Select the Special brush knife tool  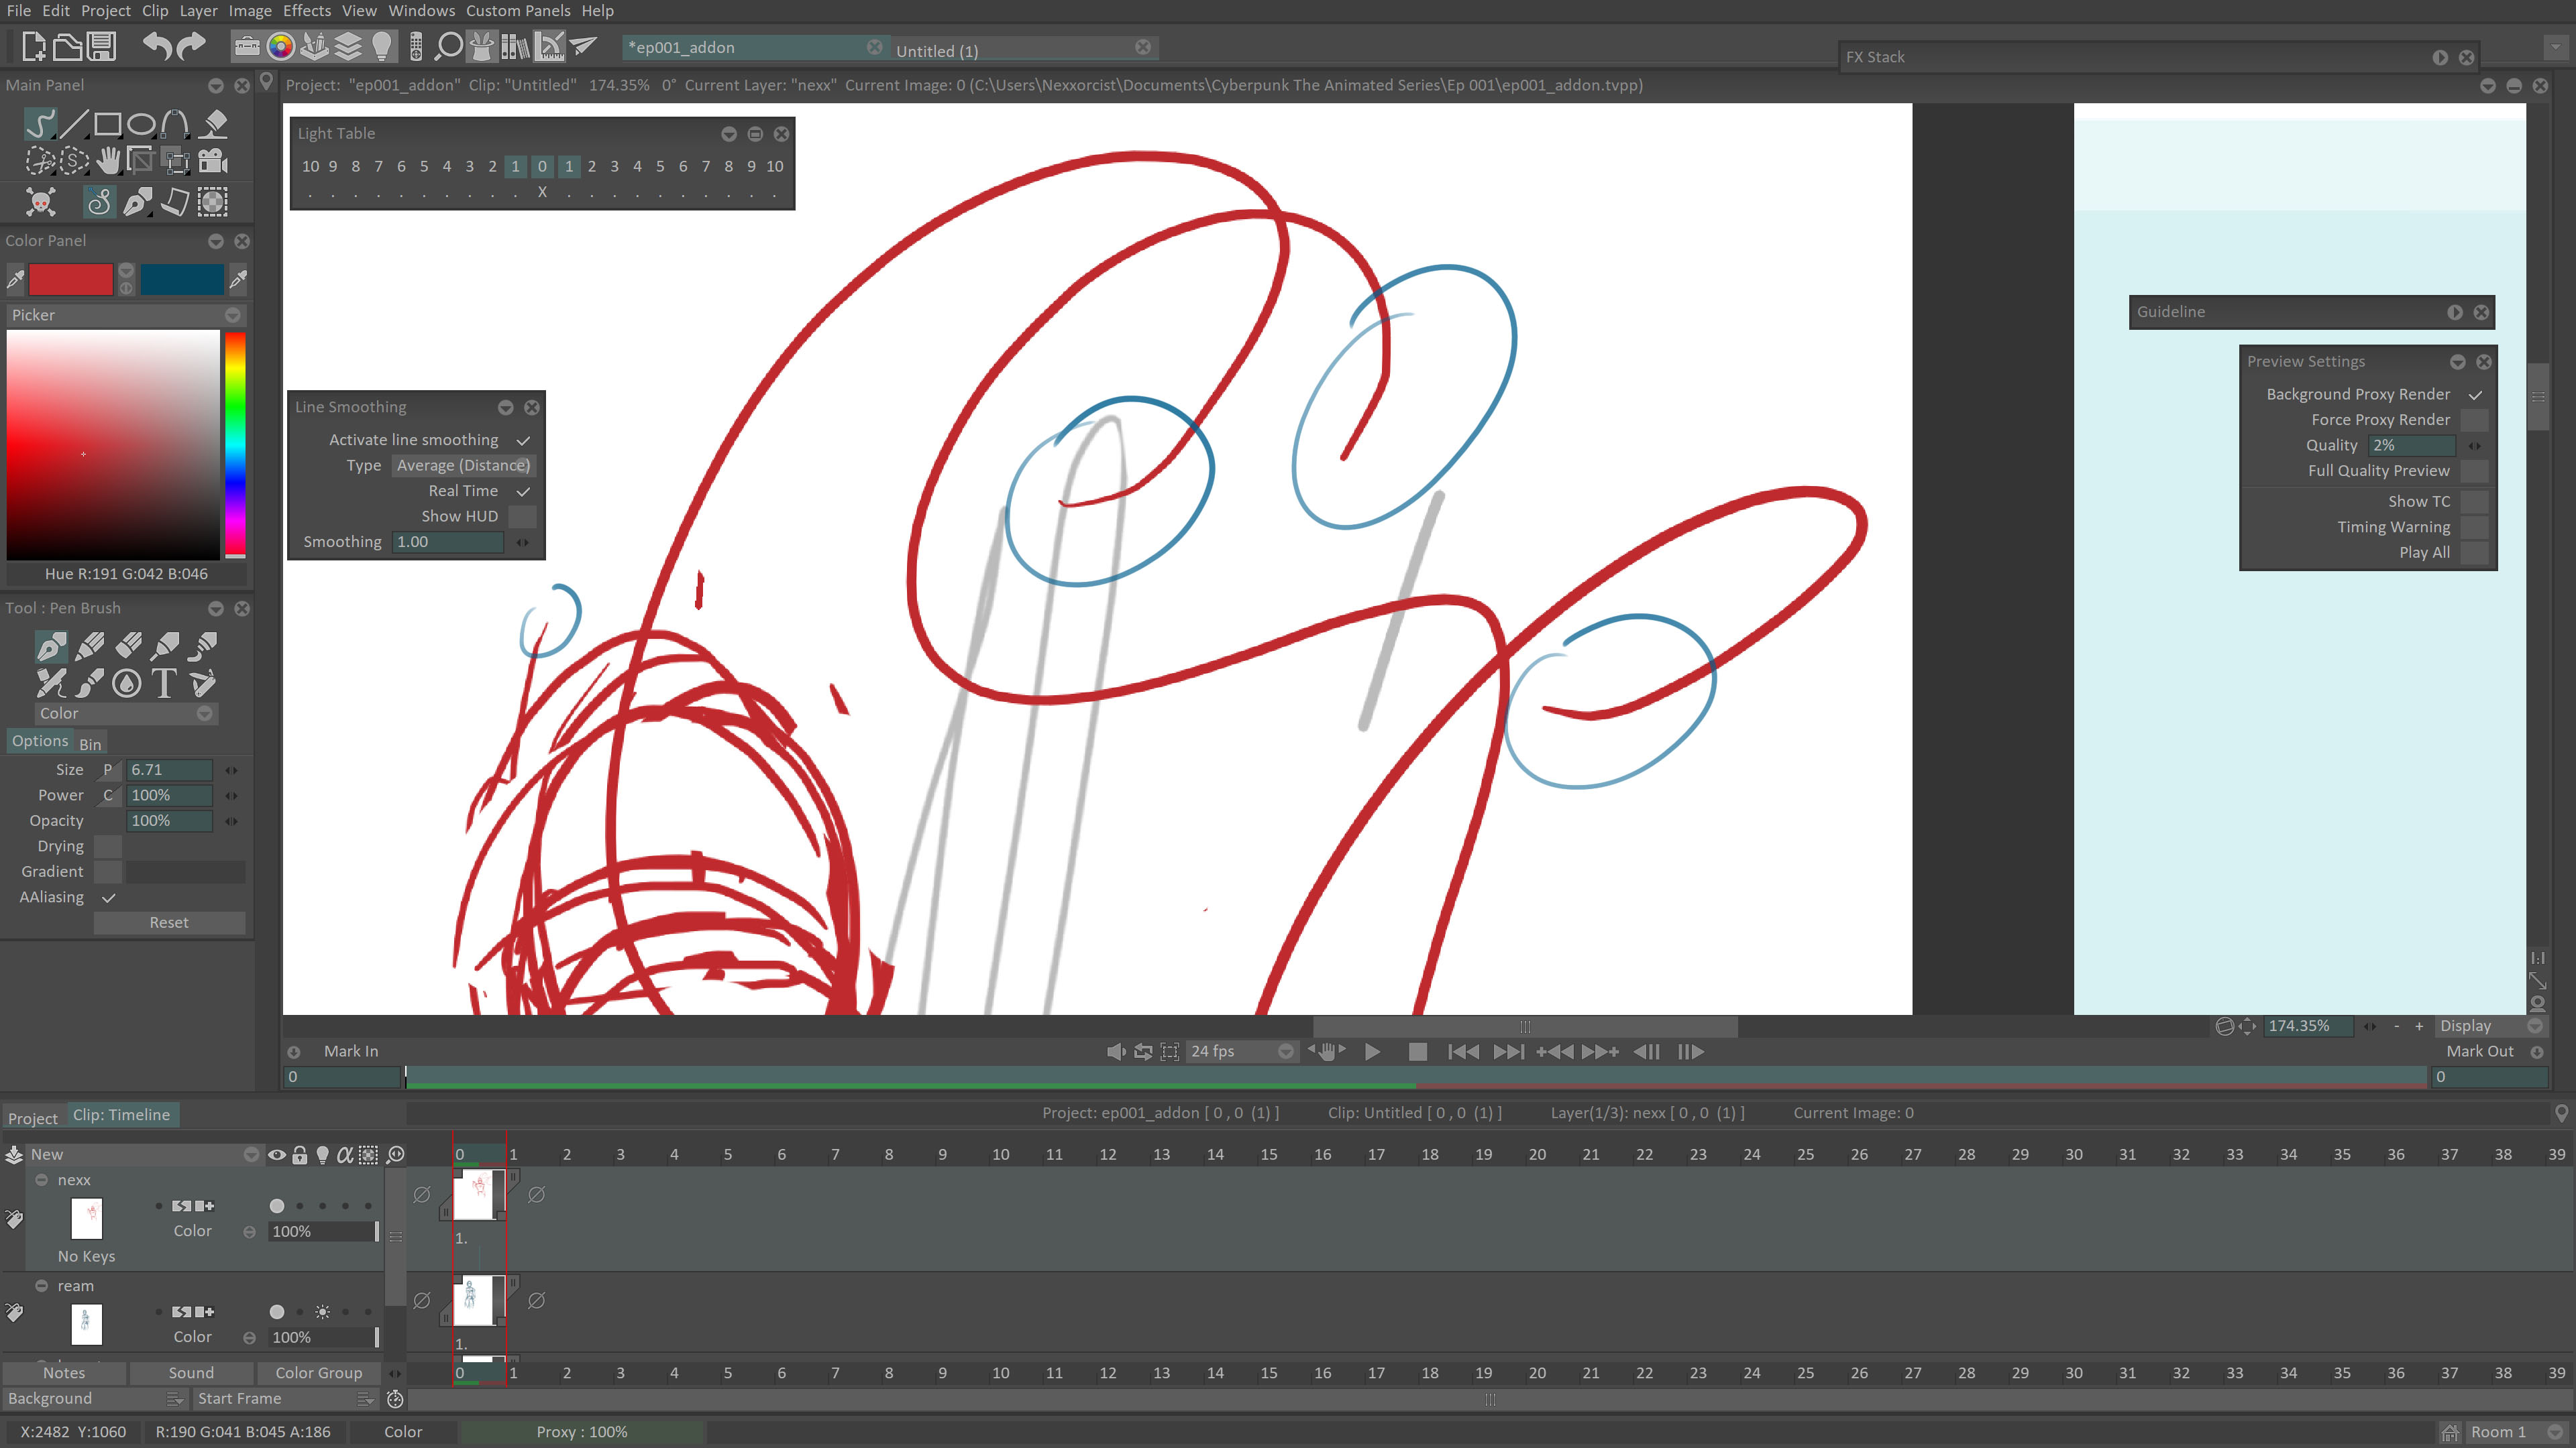203,684
